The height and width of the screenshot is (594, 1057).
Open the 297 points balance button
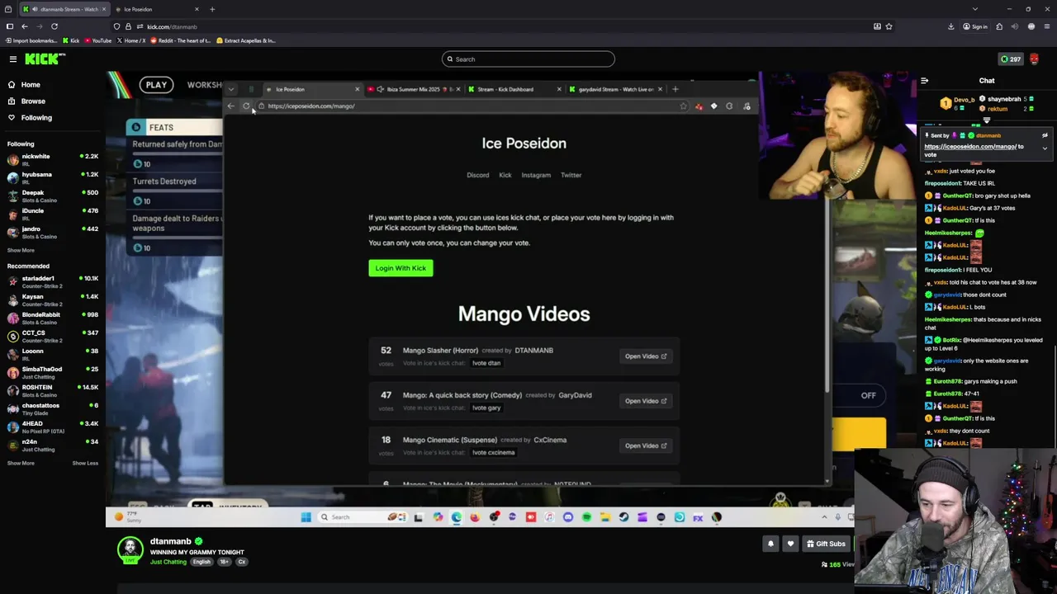point(1010,59)
